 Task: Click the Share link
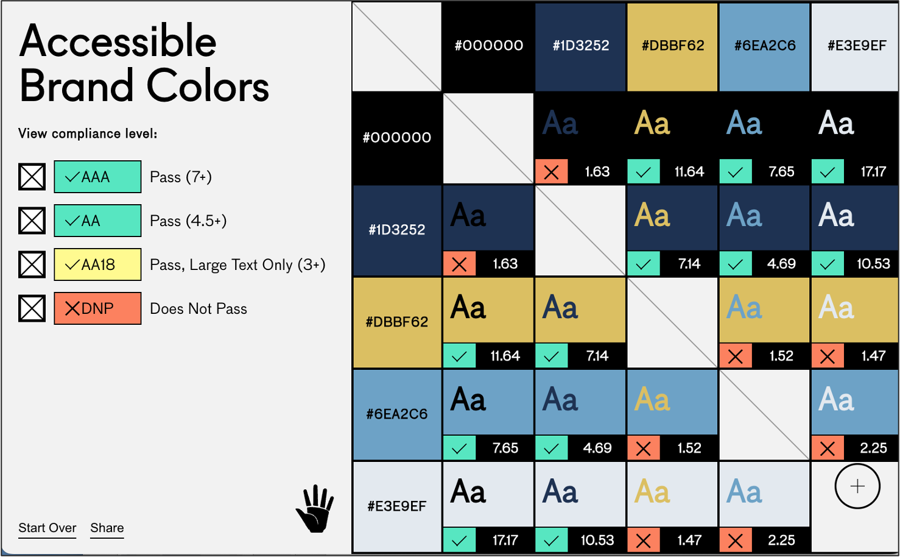pos(107,528)
